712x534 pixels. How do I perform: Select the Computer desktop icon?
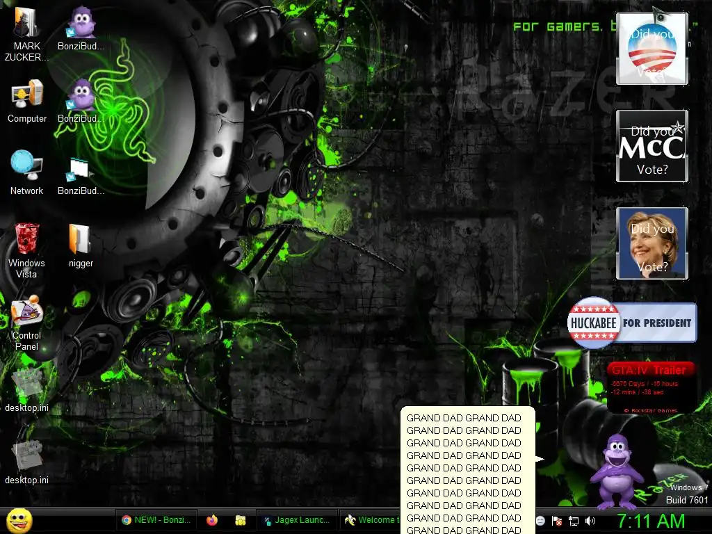27,102
